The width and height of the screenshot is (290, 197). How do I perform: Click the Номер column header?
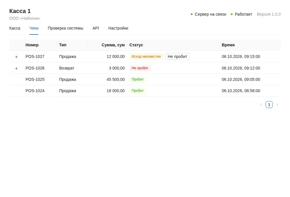tap(32, 45)
